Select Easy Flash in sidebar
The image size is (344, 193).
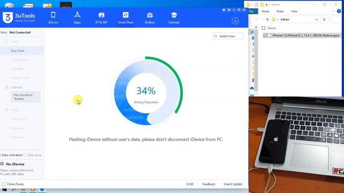click(x=18, y=51)
